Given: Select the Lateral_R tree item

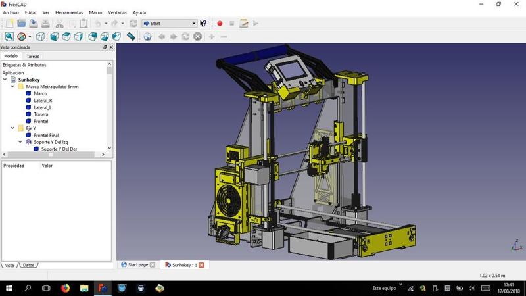Looking at the screenshot, I should pos(43,101).
